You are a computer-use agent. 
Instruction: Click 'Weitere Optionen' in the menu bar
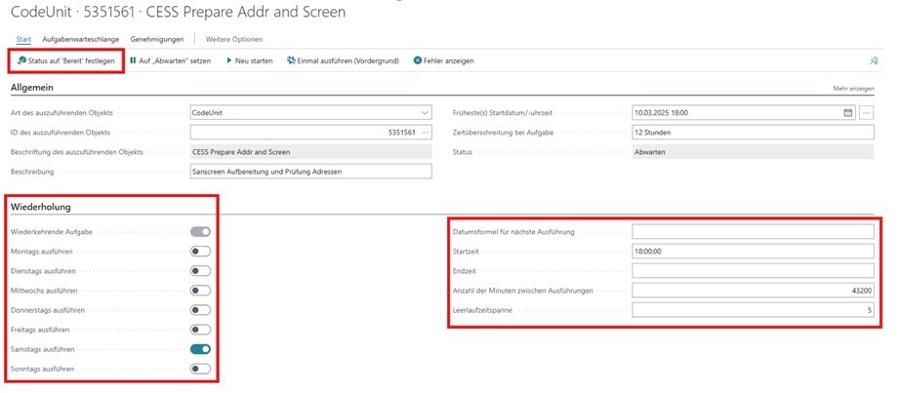point(233,39)
